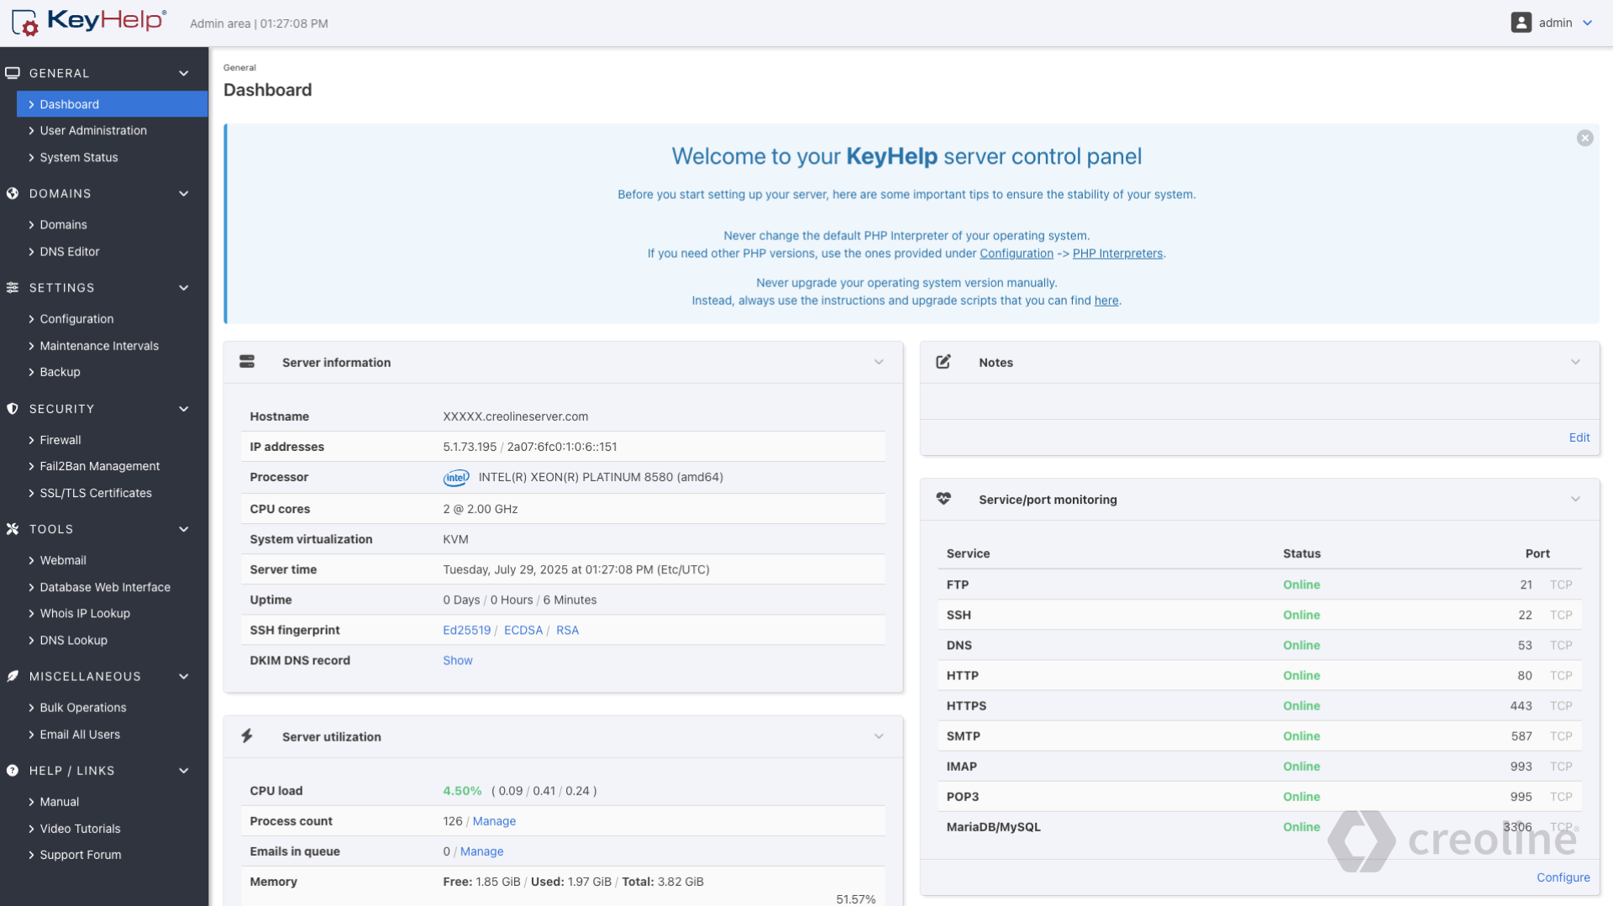Collapse the TOOLS sidebar section
The width and height of the screenshot is (1613, 906).
pos(184,529)
